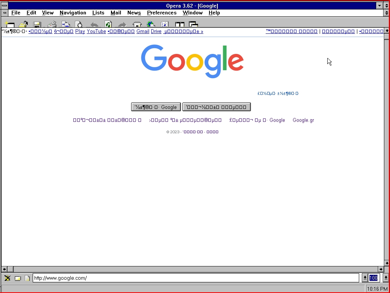Click the direct address toolbar icon

(165, 24)
